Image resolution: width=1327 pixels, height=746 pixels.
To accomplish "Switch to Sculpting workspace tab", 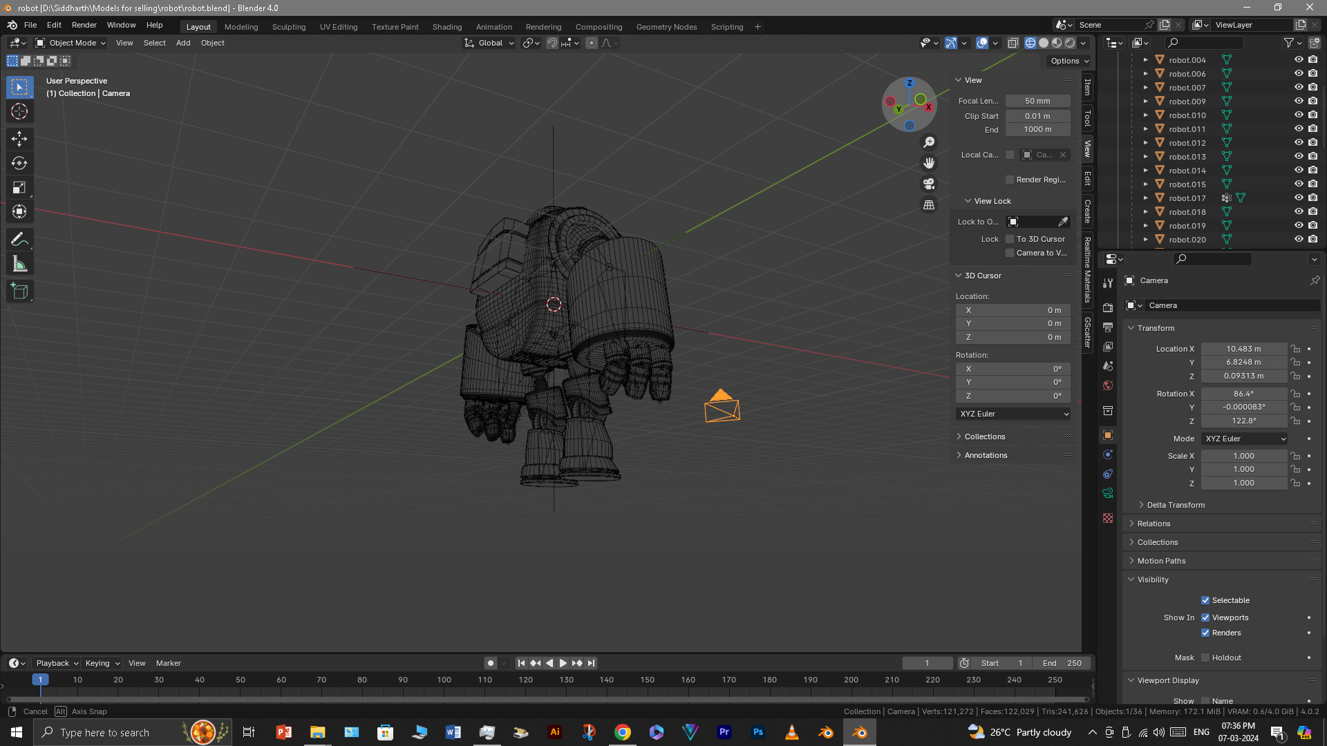I will pos(289,27).
